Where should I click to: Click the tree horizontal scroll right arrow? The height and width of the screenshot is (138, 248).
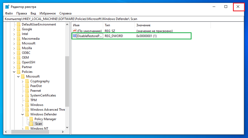coord(63,132)
